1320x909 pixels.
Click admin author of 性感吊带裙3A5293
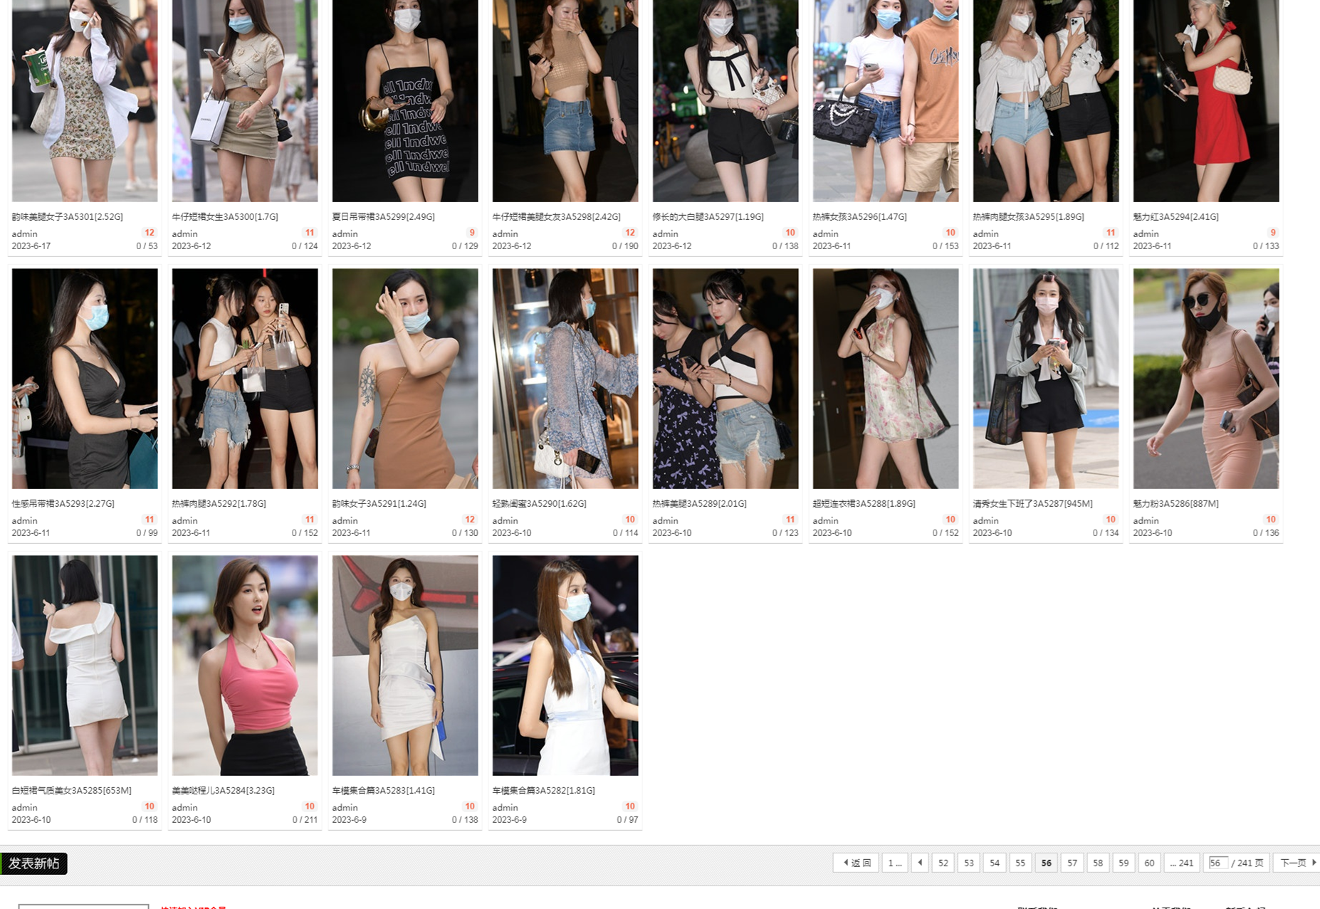24,520
